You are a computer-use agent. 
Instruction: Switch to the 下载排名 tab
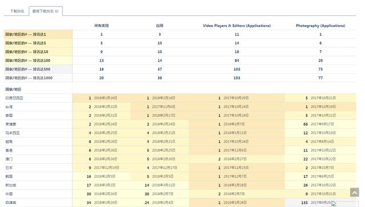pyautogui.click(x=17, y=11)
